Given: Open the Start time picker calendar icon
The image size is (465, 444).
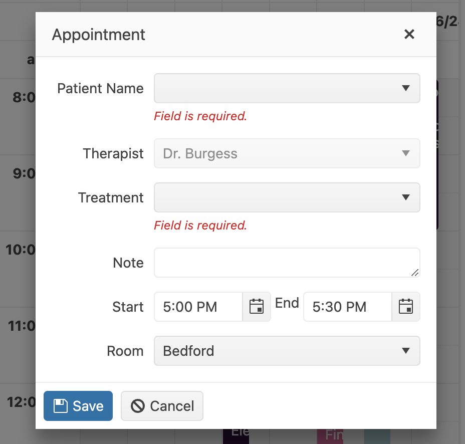Looking at the screenshot, I should (x=257, y=307).
